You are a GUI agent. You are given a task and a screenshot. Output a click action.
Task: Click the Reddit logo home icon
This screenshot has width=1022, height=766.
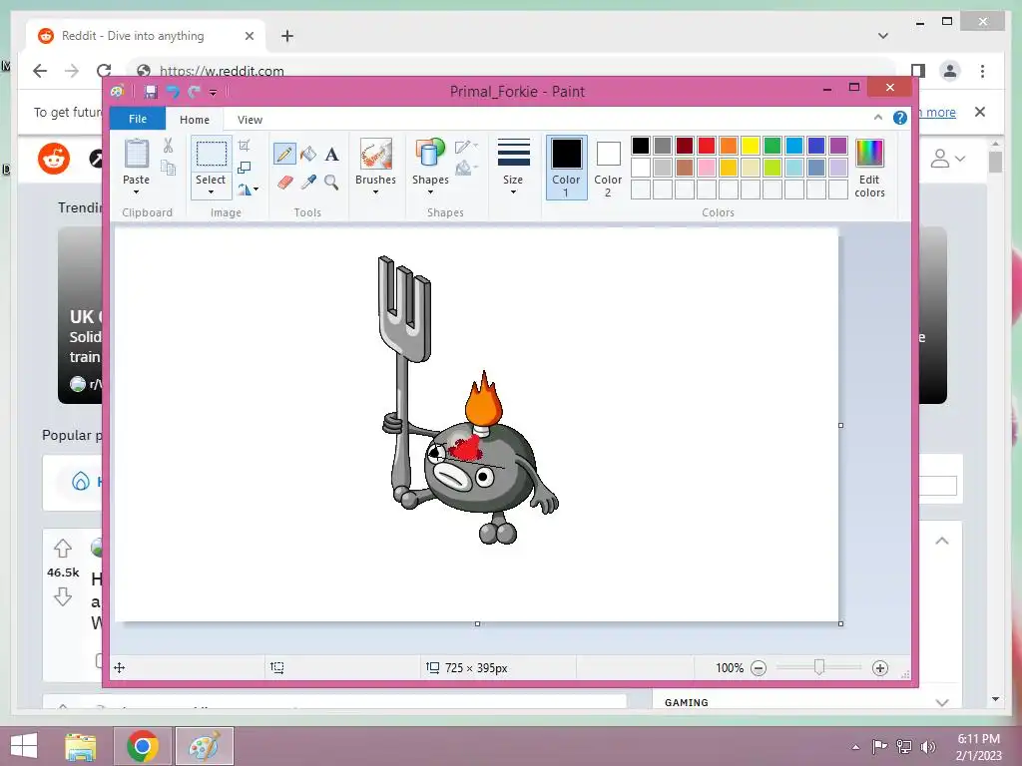54,159
